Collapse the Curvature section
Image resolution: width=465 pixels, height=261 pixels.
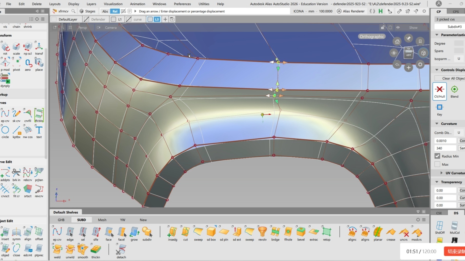(x=437, y=124)
